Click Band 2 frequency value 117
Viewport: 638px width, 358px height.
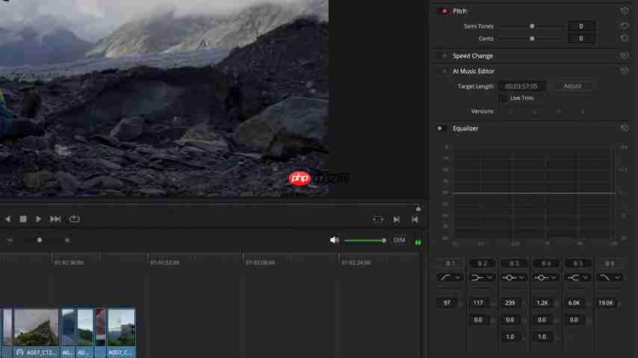coord(478,303)
